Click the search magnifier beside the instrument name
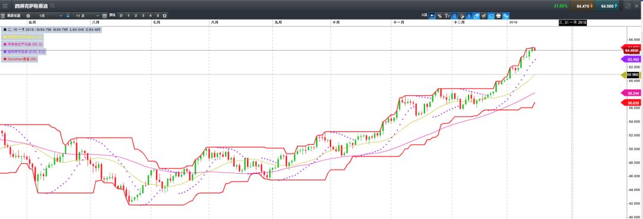Viewport: 643px width, 219px height. tap(53, 6)
